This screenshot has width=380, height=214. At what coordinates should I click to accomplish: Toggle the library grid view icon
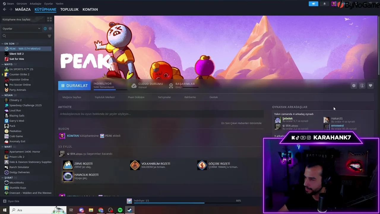point(49,19)
